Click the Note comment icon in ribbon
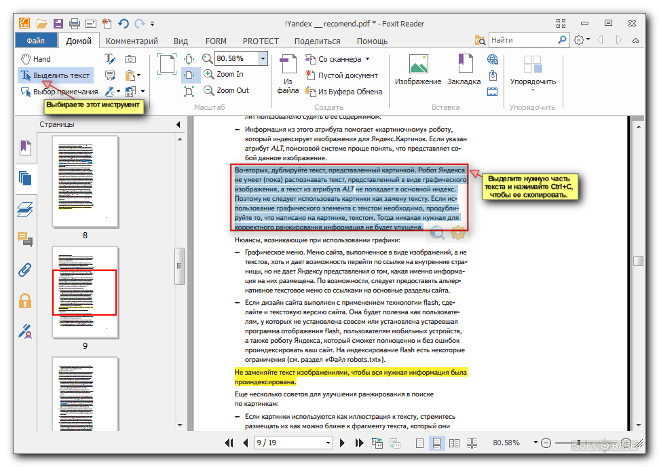659x467 pixels. (110, 75)
